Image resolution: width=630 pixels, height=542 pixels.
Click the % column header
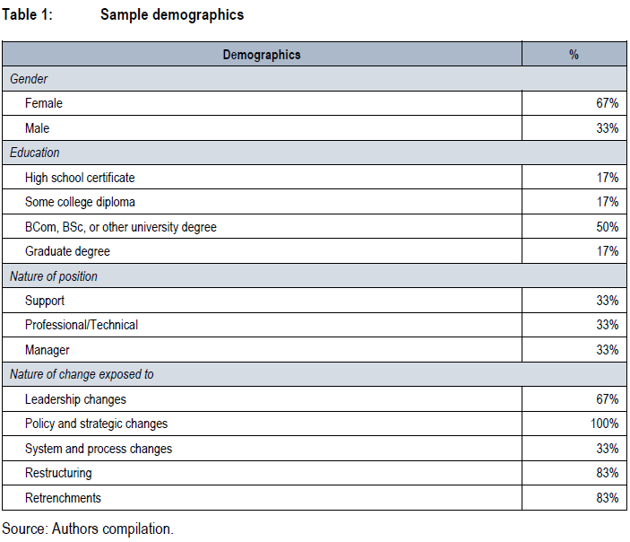pos(574,55)
